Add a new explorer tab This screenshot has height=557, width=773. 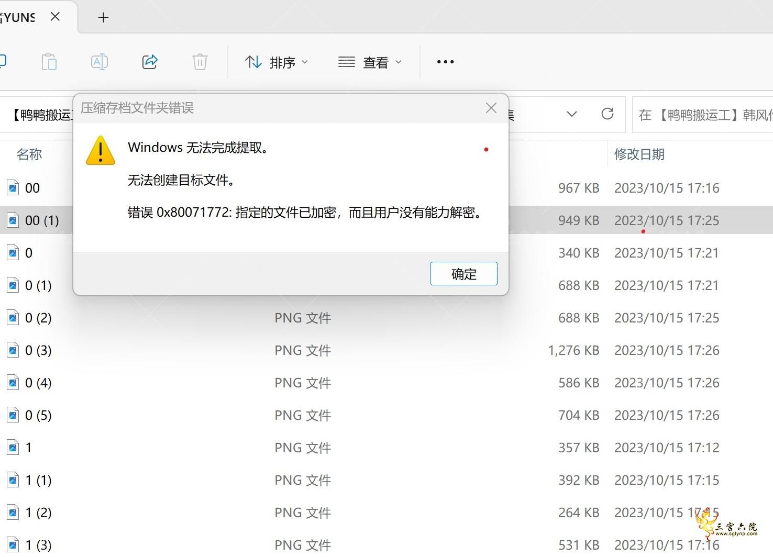[x=103, y=17]
